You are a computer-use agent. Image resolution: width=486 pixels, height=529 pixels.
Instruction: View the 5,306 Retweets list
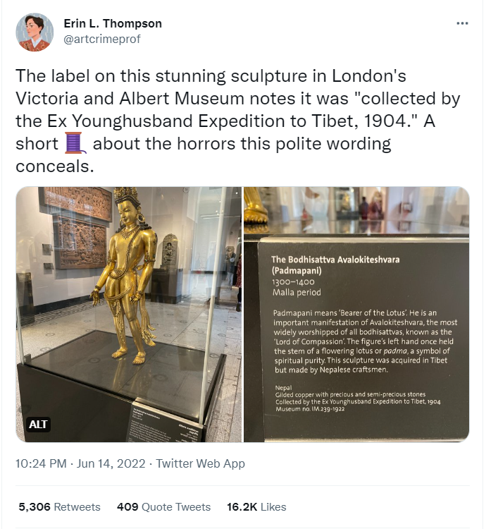(59, 506)
